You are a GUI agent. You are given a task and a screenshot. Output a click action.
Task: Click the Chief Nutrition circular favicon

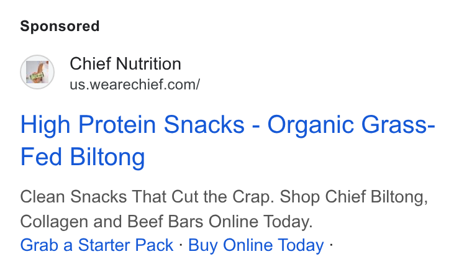click(37, 72)
